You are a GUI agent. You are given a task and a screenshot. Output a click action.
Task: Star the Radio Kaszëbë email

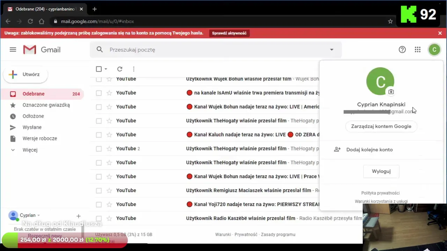109,218
